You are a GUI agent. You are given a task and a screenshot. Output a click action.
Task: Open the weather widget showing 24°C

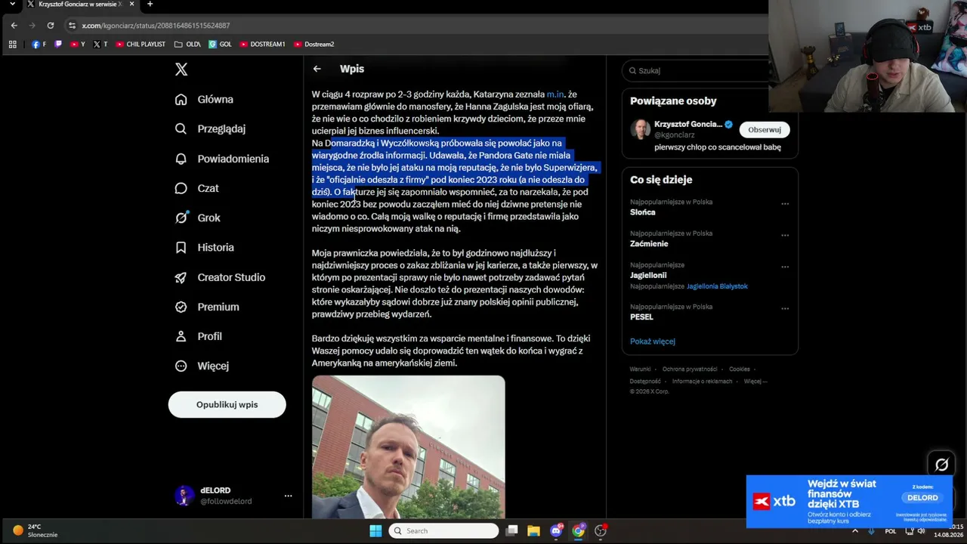tap(36, 530)
